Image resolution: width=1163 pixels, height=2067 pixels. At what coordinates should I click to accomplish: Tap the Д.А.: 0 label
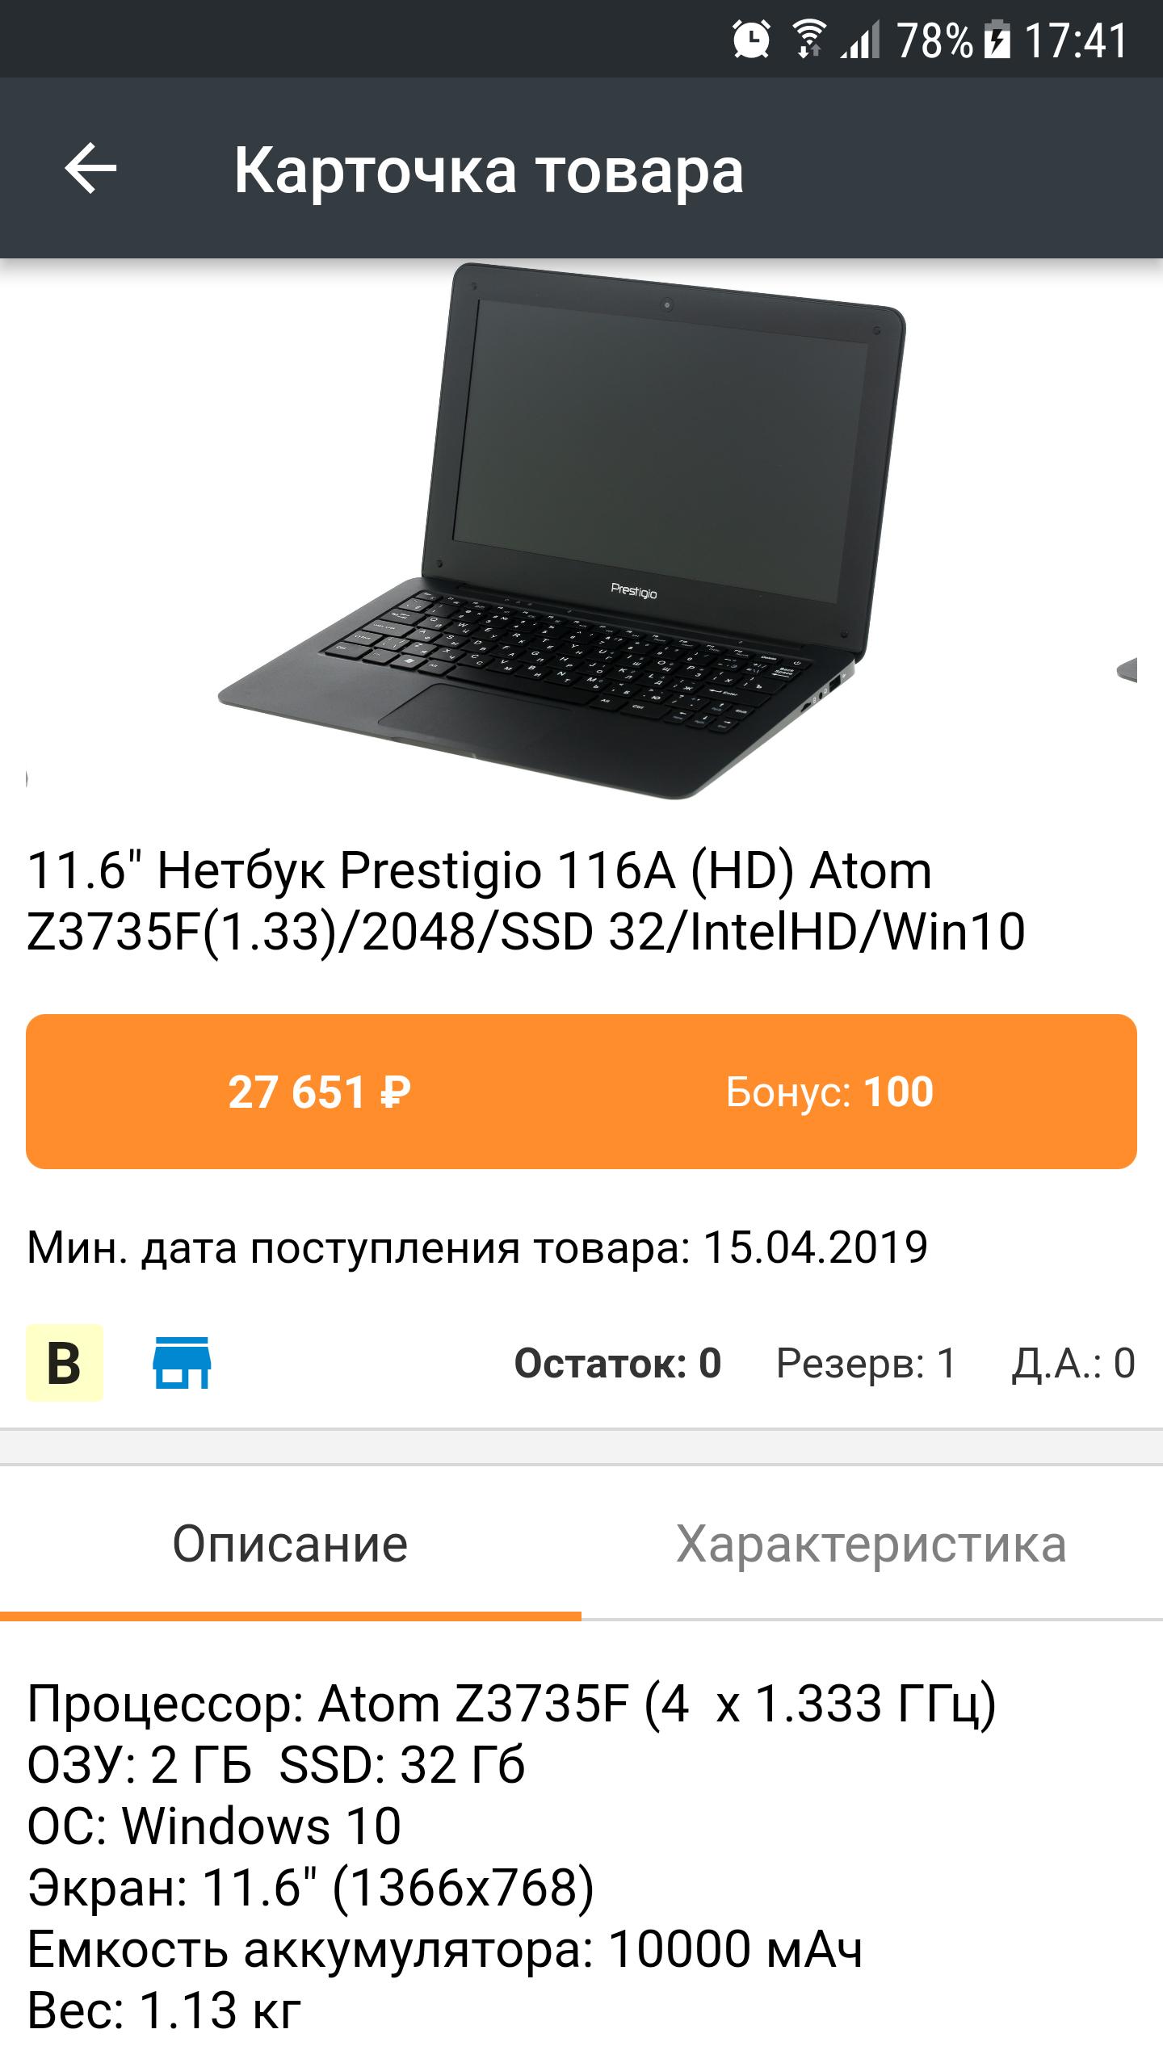point(1074,1363)
